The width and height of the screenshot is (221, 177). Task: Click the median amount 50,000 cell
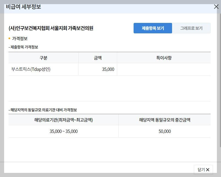(165, 131)
